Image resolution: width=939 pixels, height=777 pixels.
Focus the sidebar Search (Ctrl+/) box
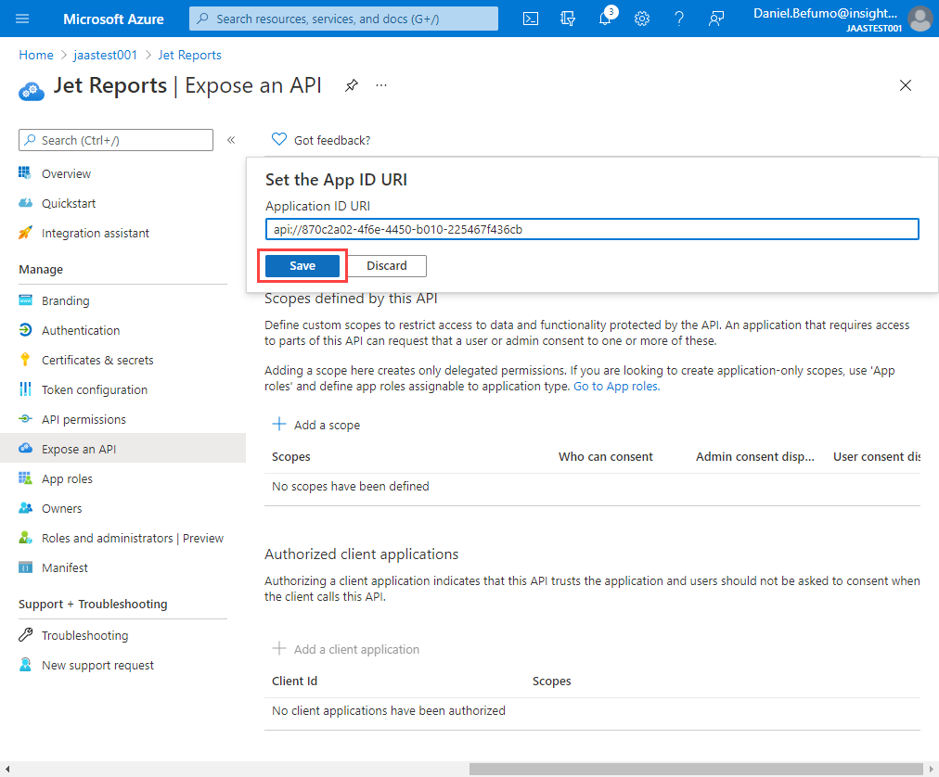pos(116,140)
